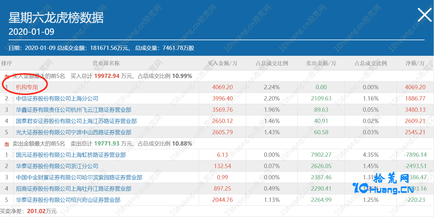Select the net amount -220.23 cell
The image size is (434, 218).
coord(415,200)
